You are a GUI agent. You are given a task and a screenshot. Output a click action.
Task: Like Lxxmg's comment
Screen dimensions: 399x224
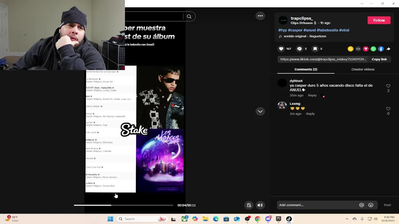tap(388, 109)
